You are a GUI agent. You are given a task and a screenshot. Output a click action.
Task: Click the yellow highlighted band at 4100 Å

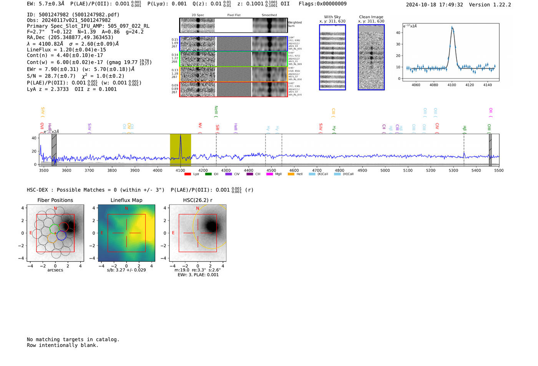181,150
